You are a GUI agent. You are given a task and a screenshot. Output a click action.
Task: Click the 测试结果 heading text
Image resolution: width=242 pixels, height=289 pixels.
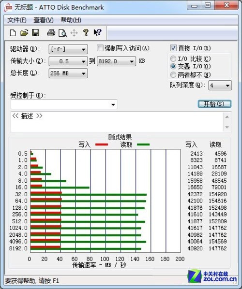click(120, 137)
